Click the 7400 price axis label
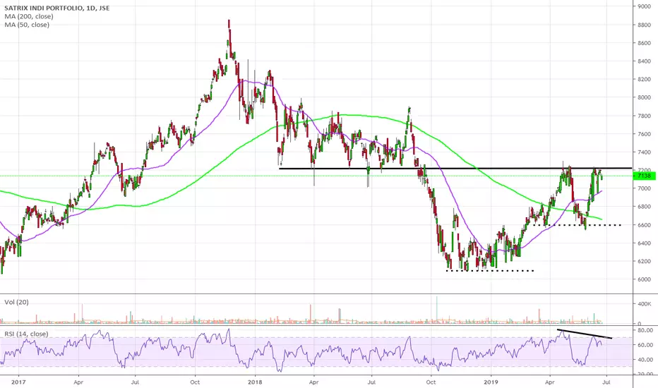The image size is (658, 388). point(644,152)
